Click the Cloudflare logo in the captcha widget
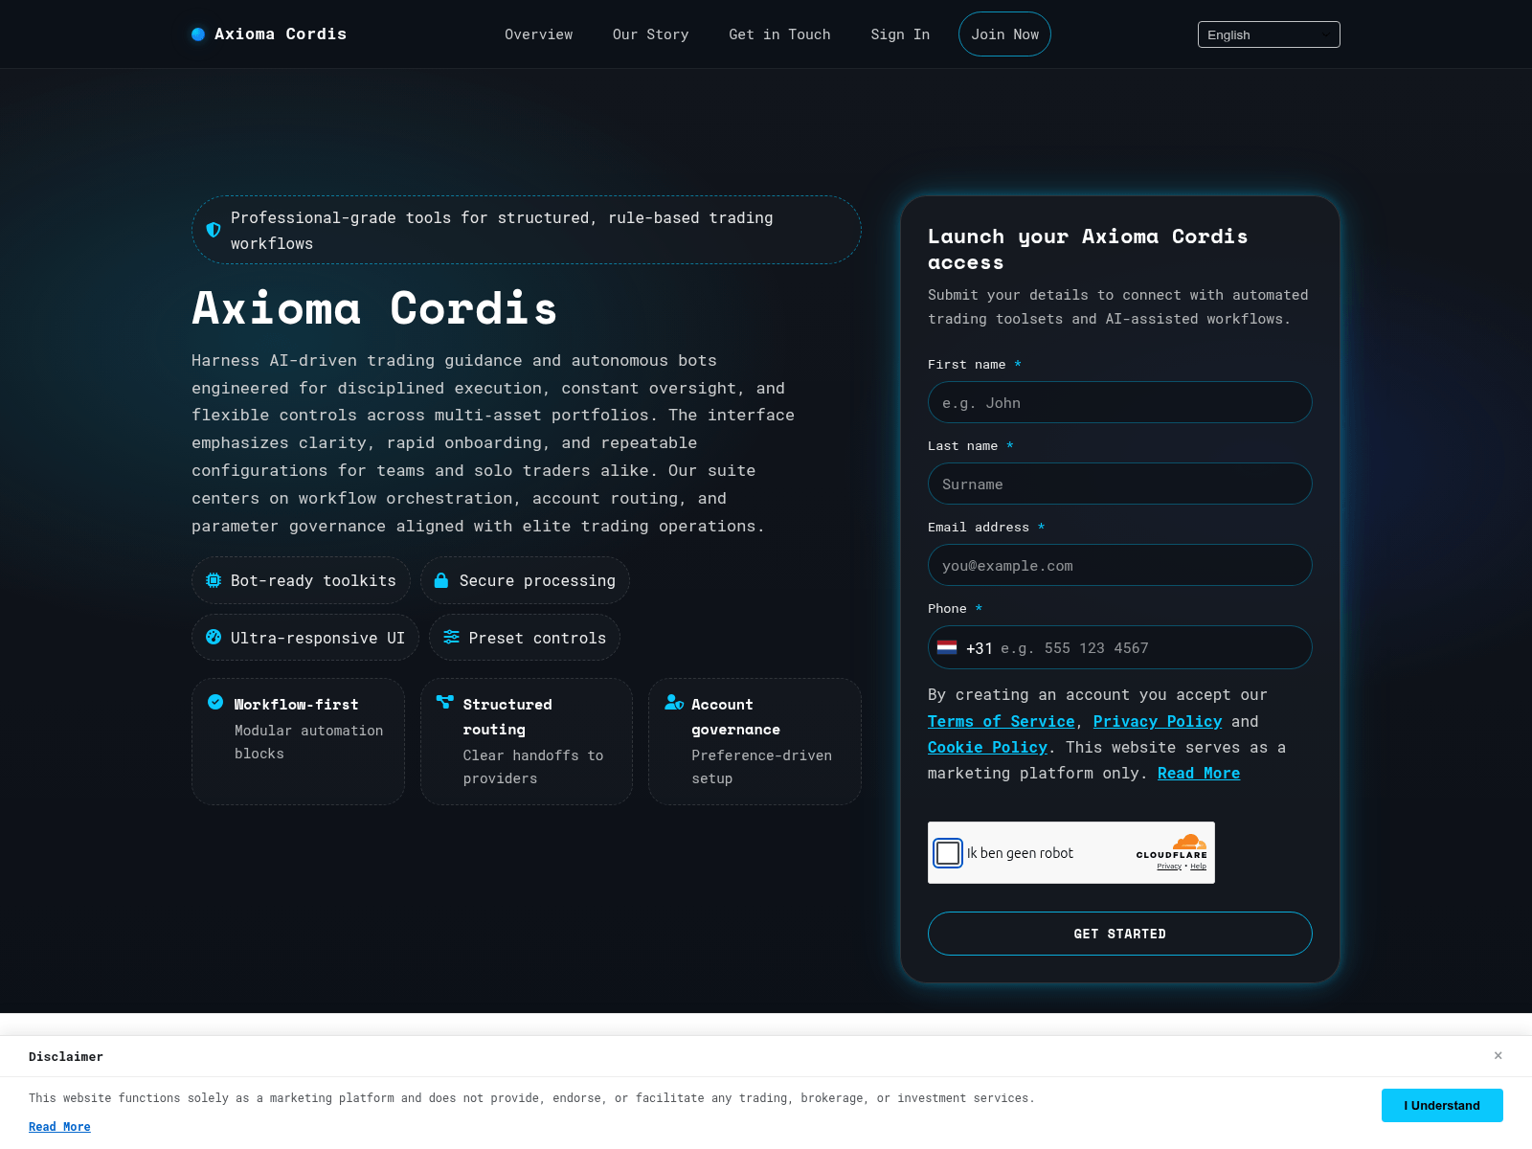The width and height of the screenshot is (1532, 1149). tap(1172, 845)
